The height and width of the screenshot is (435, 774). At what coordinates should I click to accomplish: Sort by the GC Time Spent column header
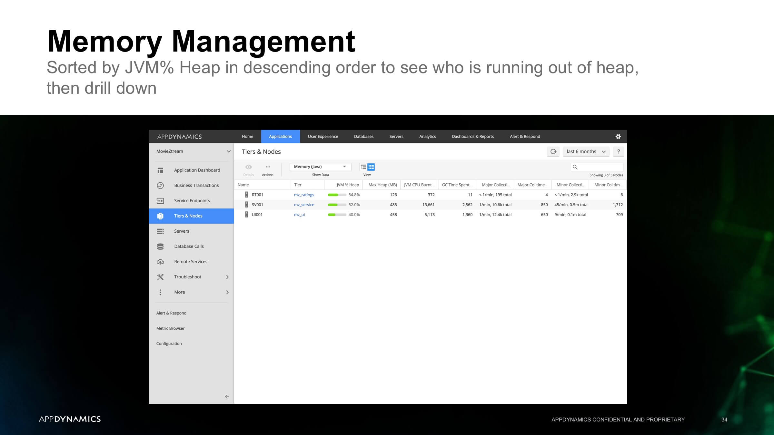click(x=457, y=185)
